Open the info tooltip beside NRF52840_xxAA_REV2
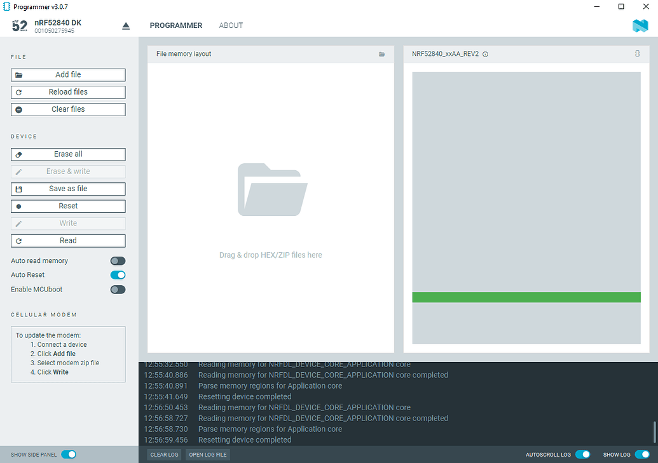Viewport: 658px width, 463px height. pos(485,54)
